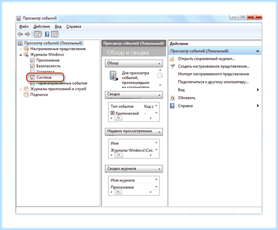Click the Безопасность log icon
278x230 pixels.
(x=32, y=66)
